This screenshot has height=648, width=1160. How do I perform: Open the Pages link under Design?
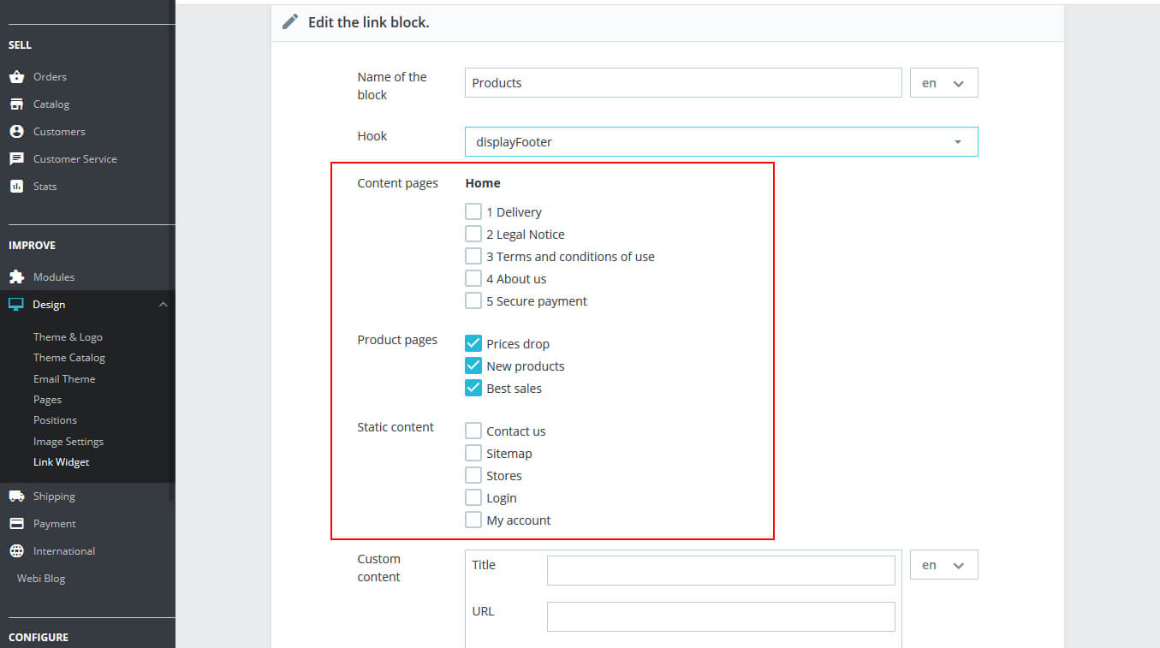click(x=46, y=399)
